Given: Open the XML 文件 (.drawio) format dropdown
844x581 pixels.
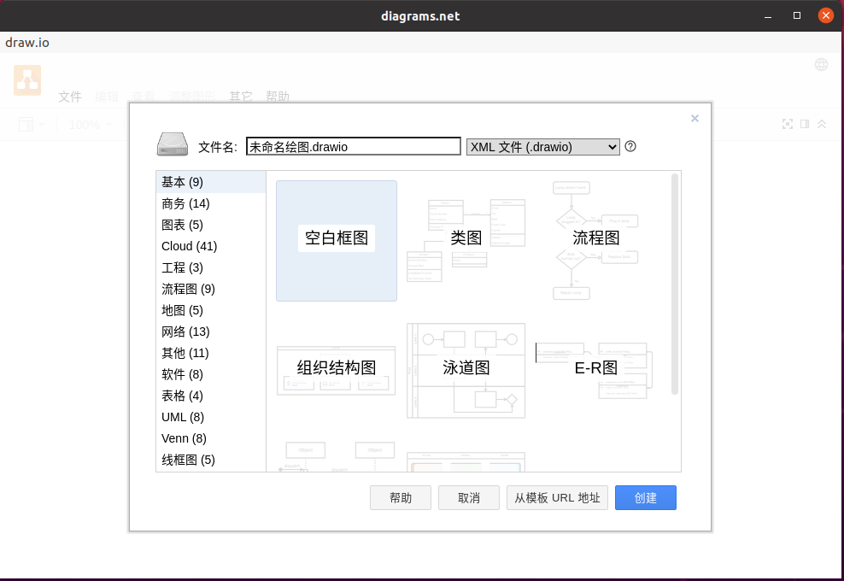Looking at the screenshot, I should [542, 147].
